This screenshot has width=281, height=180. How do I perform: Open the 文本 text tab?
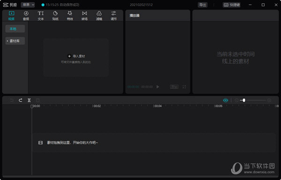coord(41,15)
